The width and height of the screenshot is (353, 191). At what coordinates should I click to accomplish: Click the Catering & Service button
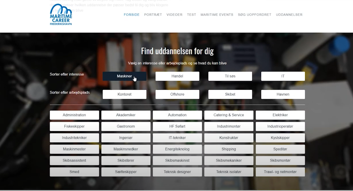pos(229,115)
